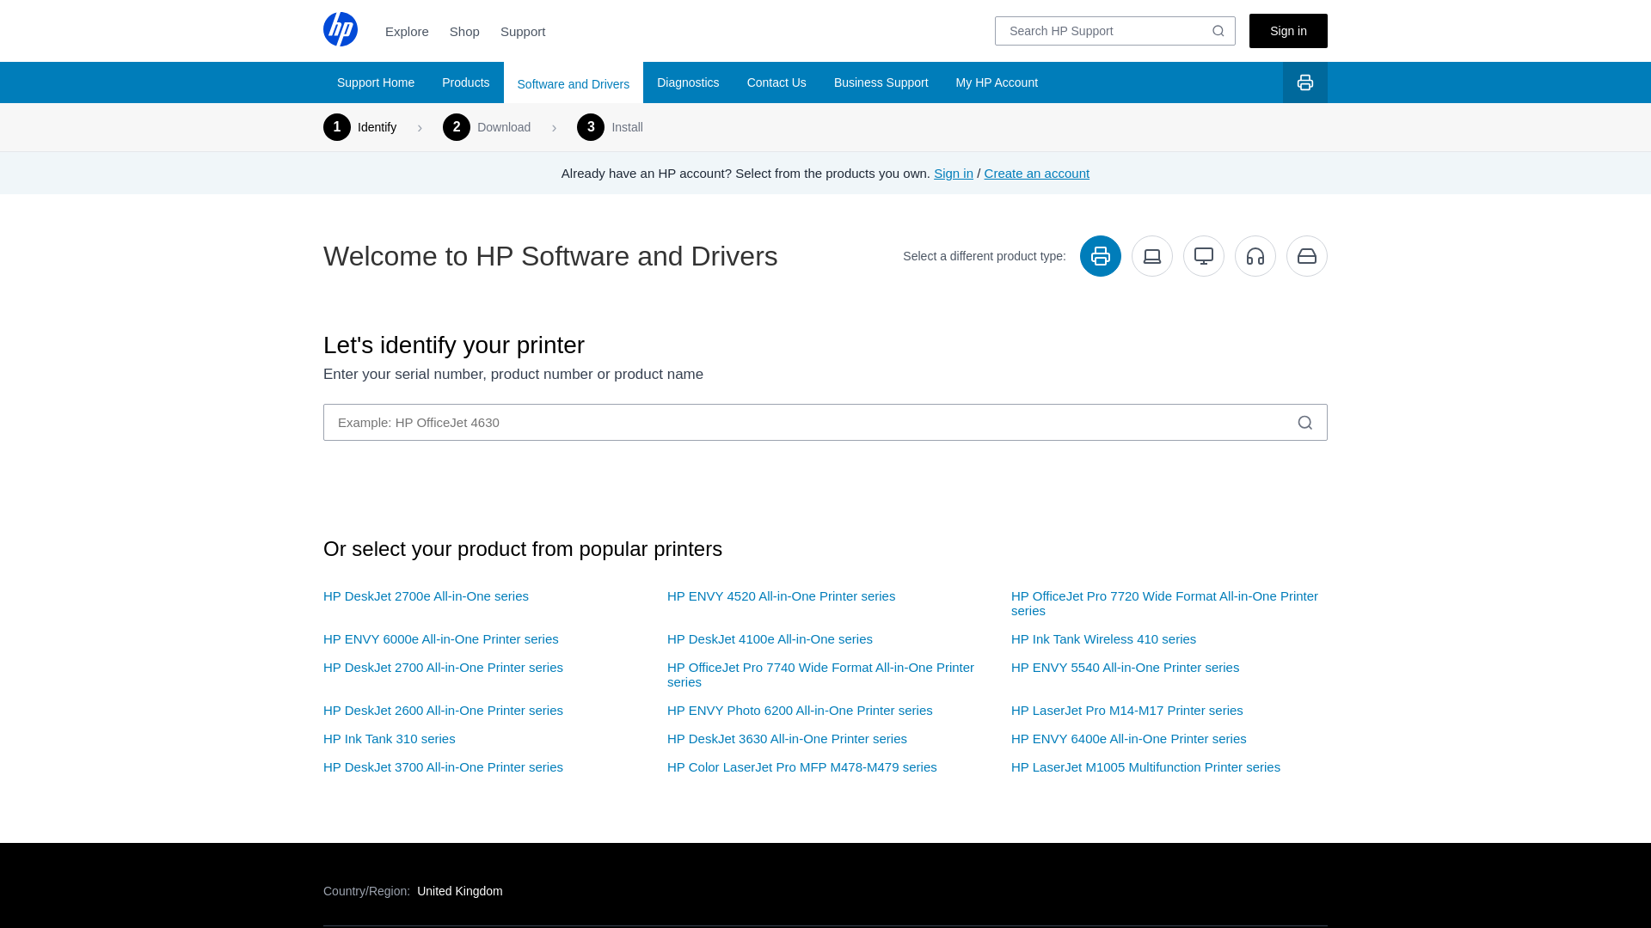This screenshot has height=928, width=1651.
Task: Open HP DeskJet 3630 All-in-One Printer series
Action: [x=788, y=739]
